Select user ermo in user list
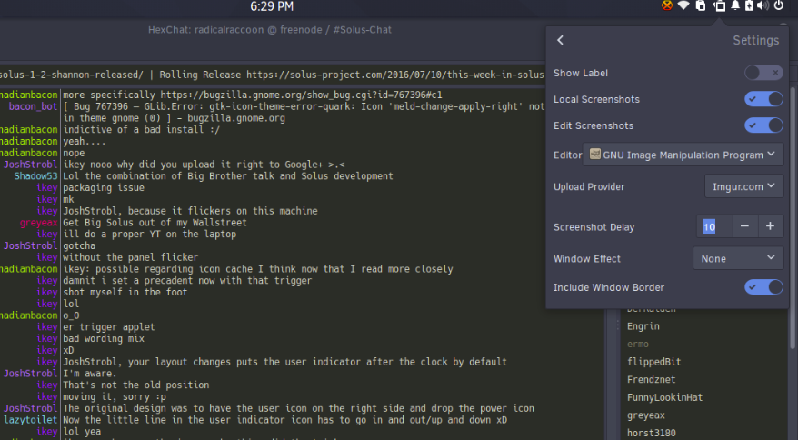798x440 pixels. (x=638, y=344)
